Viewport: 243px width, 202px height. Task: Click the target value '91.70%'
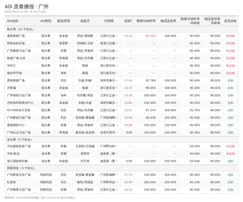click(x=195, y=110)
